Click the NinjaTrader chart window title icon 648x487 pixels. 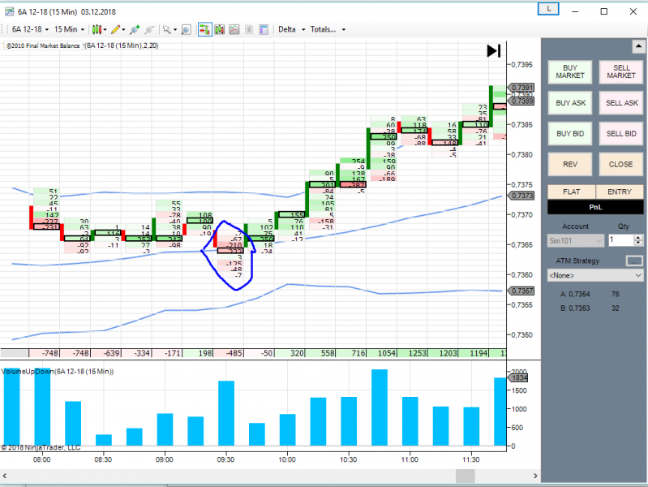[x=9, y=11]
